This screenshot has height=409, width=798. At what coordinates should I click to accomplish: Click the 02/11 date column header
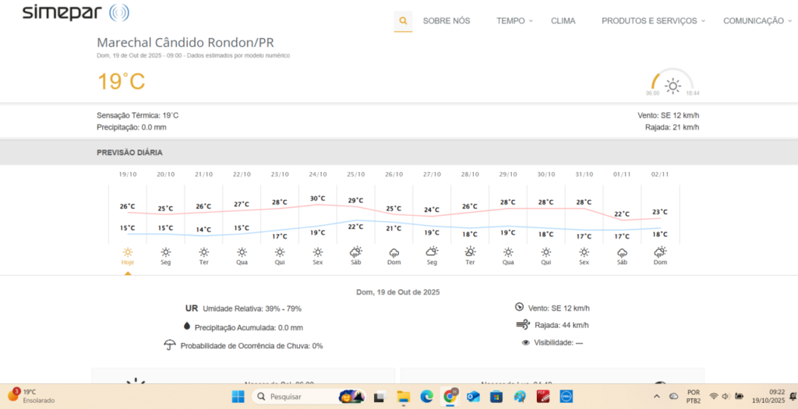660,175
